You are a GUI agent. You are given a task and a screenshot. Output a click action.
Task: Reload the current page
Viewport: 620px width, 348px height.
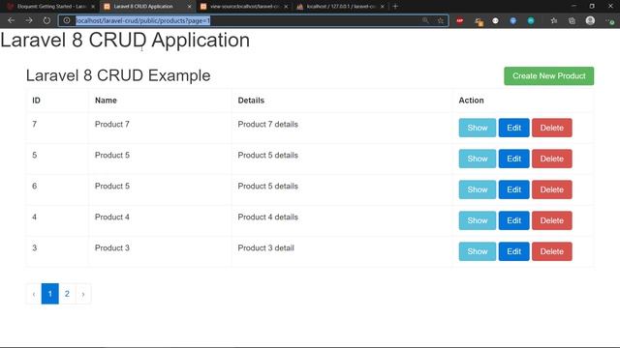46,20
